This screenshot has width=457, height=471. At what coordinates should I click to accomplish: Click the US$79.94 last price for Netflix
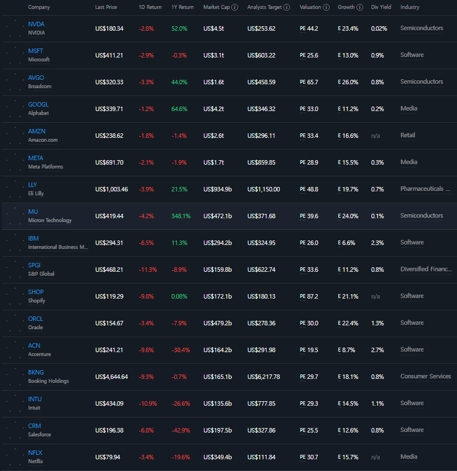pos(108,457)
